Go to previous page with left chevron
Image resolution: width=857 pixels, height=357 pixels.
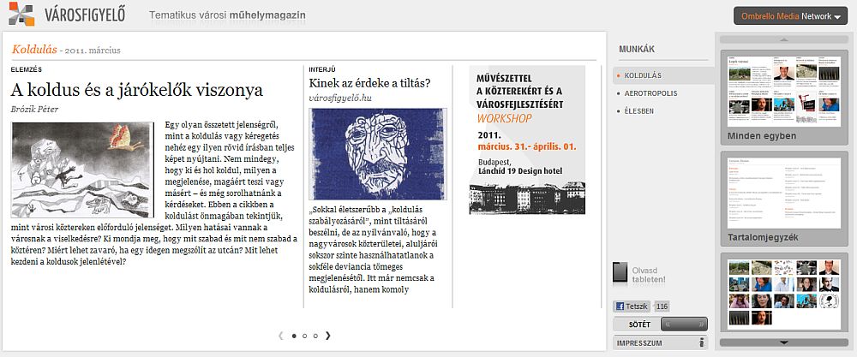pos(281,336)
